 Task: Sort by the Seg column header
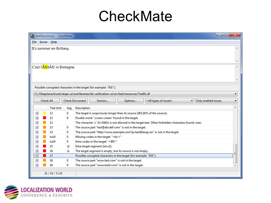pyautogui.click(x=69, y=108)
